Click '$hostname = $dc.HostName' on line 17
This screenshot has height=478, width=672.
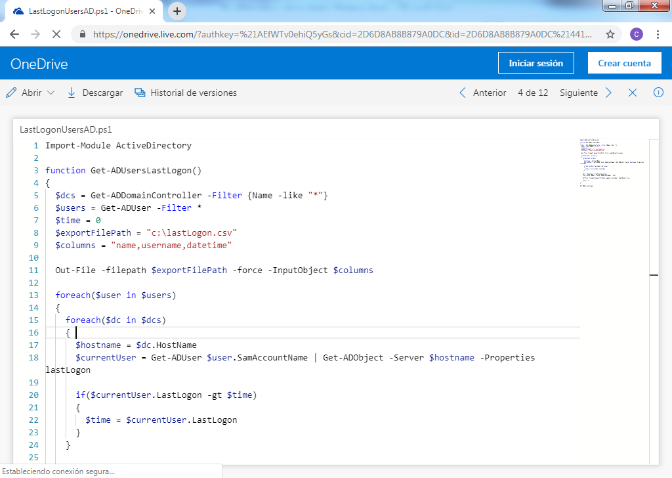click(x=136, y=345)
